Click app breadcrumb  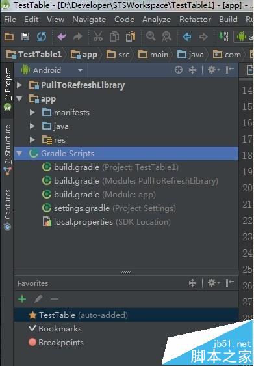84,55
